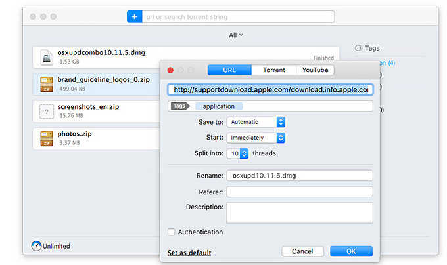Click the Finished status text
This screenshot has width=447, height=265.
coord(323,58)
